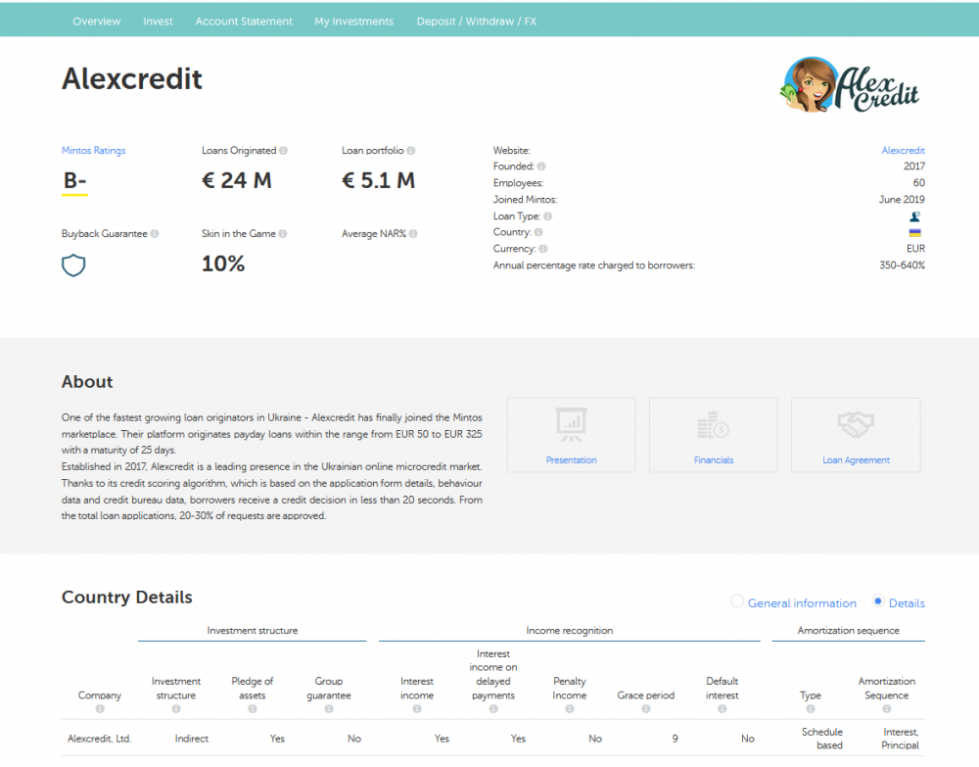
Task: Select the General information radio button
Action: pyautogui.click(x=737, y=601)
